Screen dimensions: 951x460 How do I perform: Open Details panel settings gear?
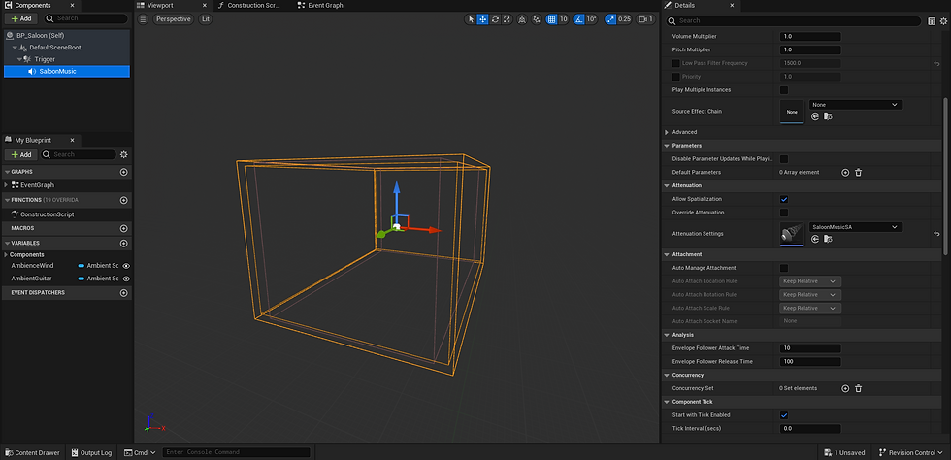click(x=943, y=21)
